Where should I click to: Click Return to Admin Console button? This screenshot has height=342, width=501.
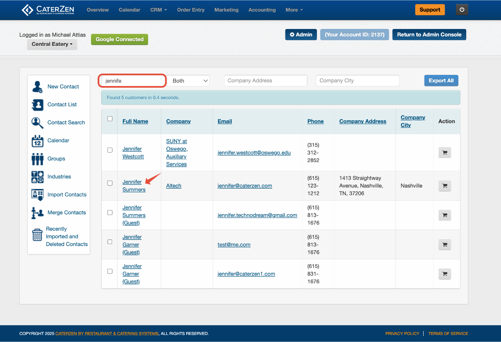pyautogui.click(x=429, y=35)
